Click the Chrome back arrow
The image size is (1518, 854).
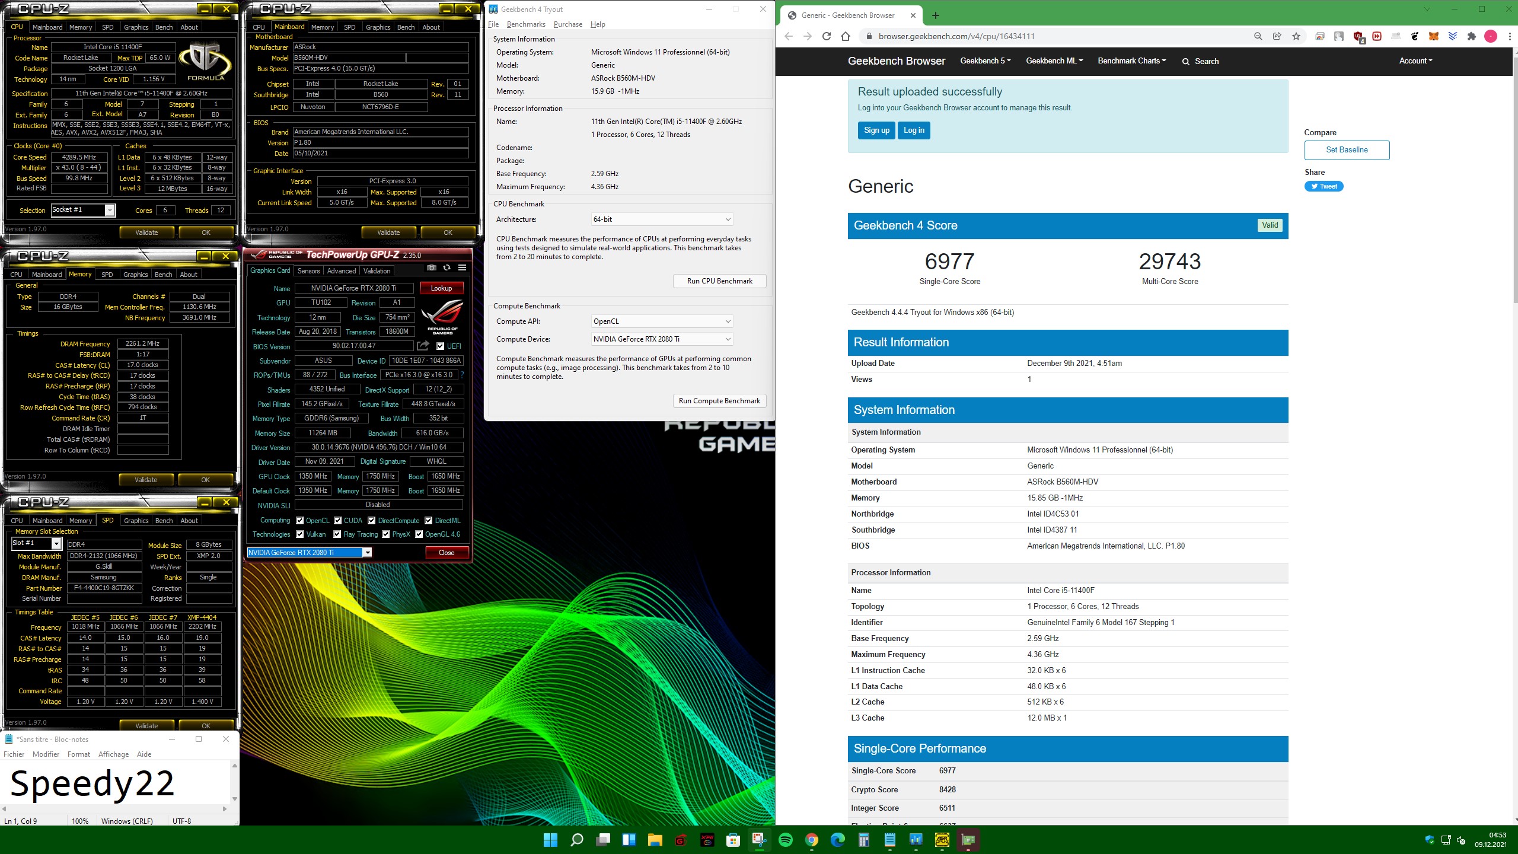click(x=789, y=36)
